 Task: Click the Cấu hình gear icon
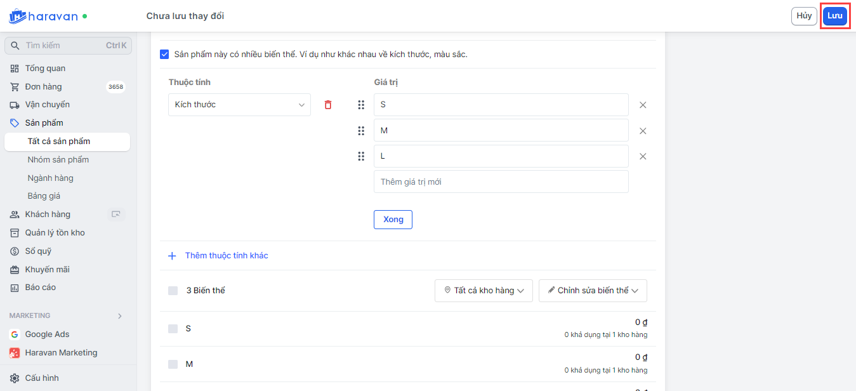pyautogui.click(x=15, y=378)
